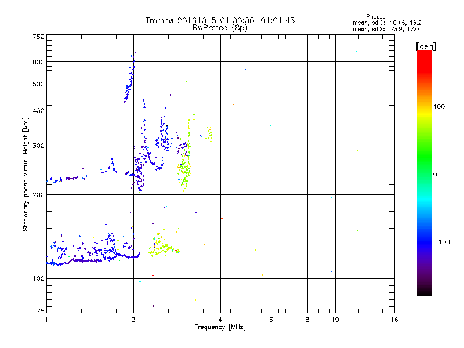Click the x-axis tick label '10'
This screenshot has height=348, width=464.
335,320
